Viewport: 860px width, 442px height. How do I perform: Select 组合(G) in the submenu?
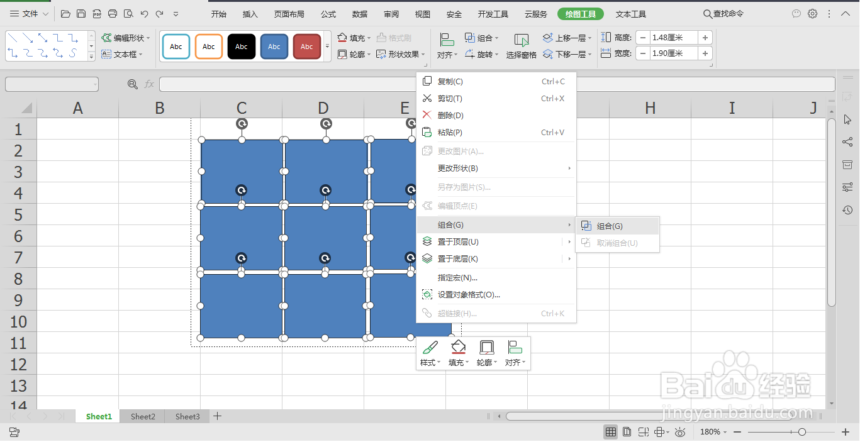coord(611,225)
